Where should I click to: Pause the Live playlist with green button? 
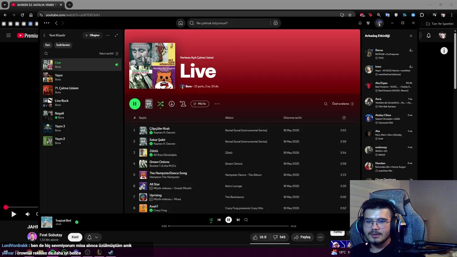click(x=135, y=104)
